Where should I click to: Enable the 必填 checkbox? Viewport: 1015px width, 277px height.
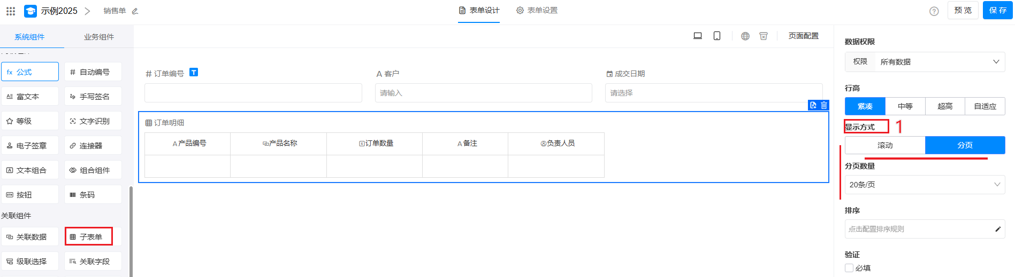[849, 268]
